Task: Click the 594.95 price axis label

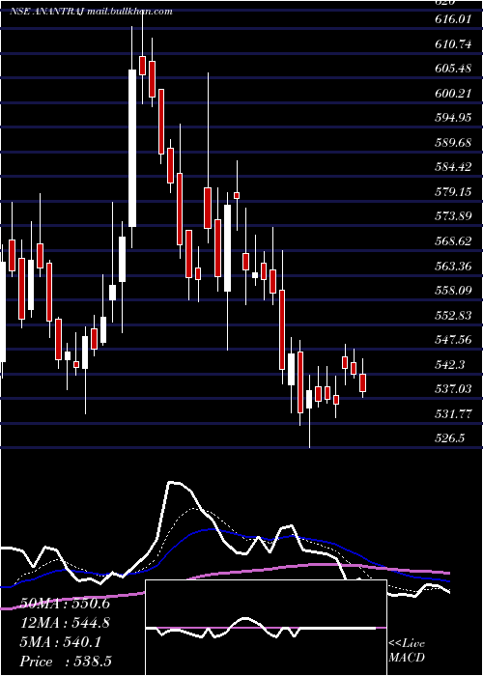Action: click(x=454, y=118)
